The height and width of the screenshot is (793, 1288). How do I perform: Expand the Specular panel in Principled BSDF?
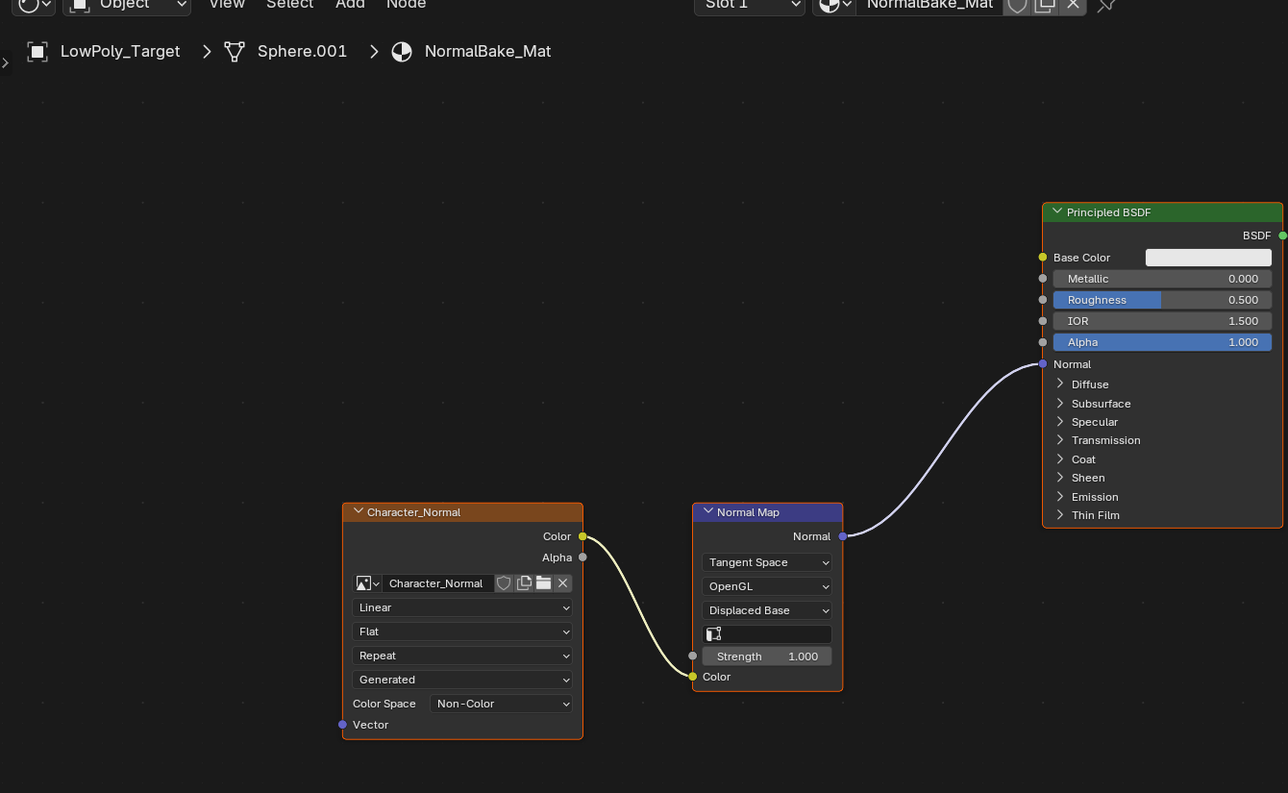[x=1060, y=421]
